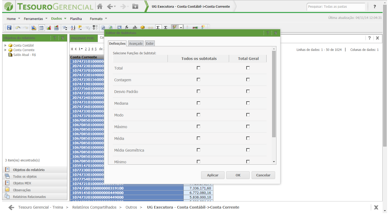Image resolution: width=389 pixels, height=215 pixels.
Task: Click the yellow cube attribute icon
Action: [x=142, y=27]
